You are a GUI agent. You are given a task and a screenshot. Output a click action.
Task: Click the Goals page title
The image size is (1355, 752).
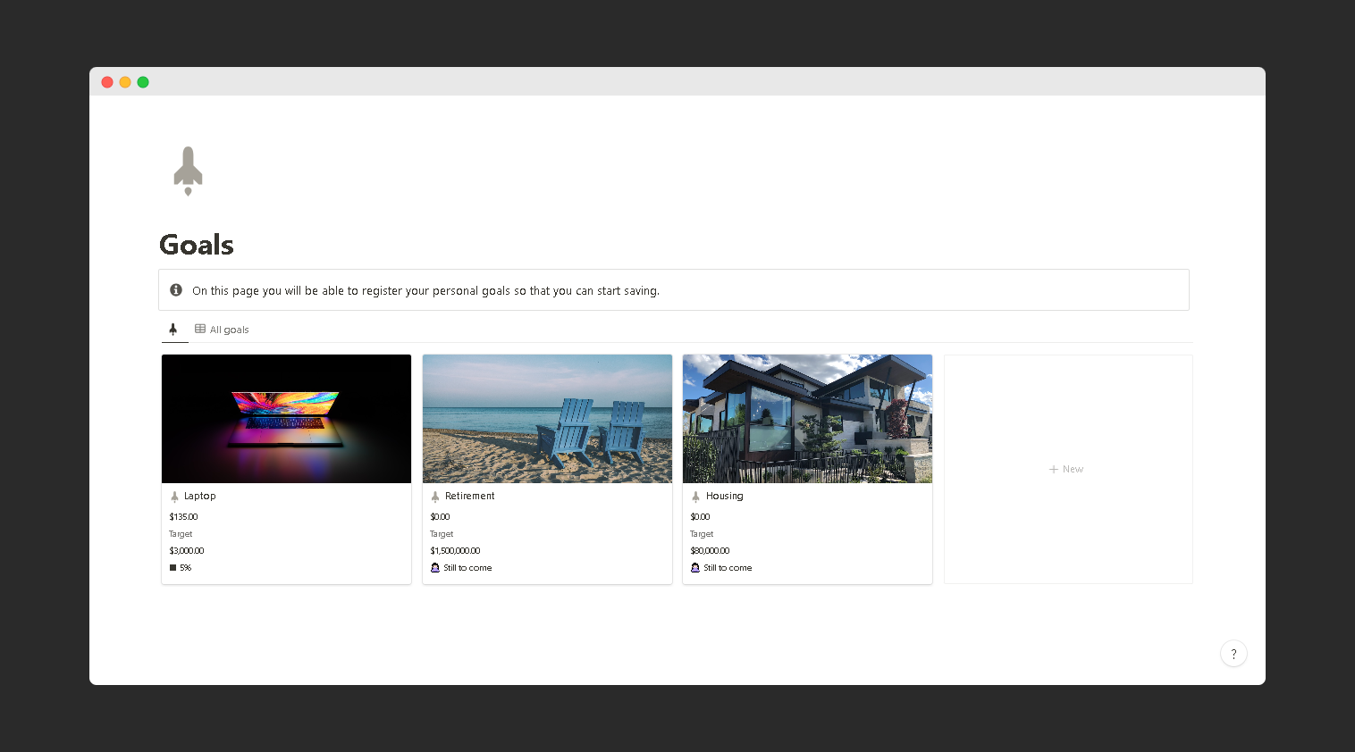(196, 244)
